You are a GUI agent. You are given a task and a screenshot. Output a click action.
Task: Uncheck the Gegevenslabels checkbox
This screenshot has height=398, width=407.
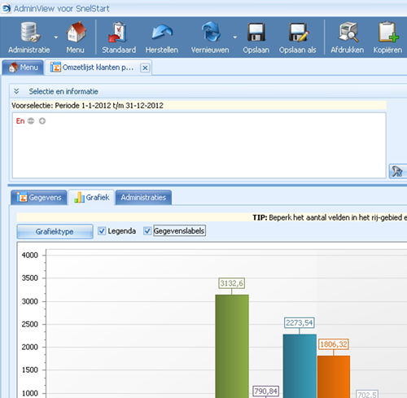tap(147, 231)
